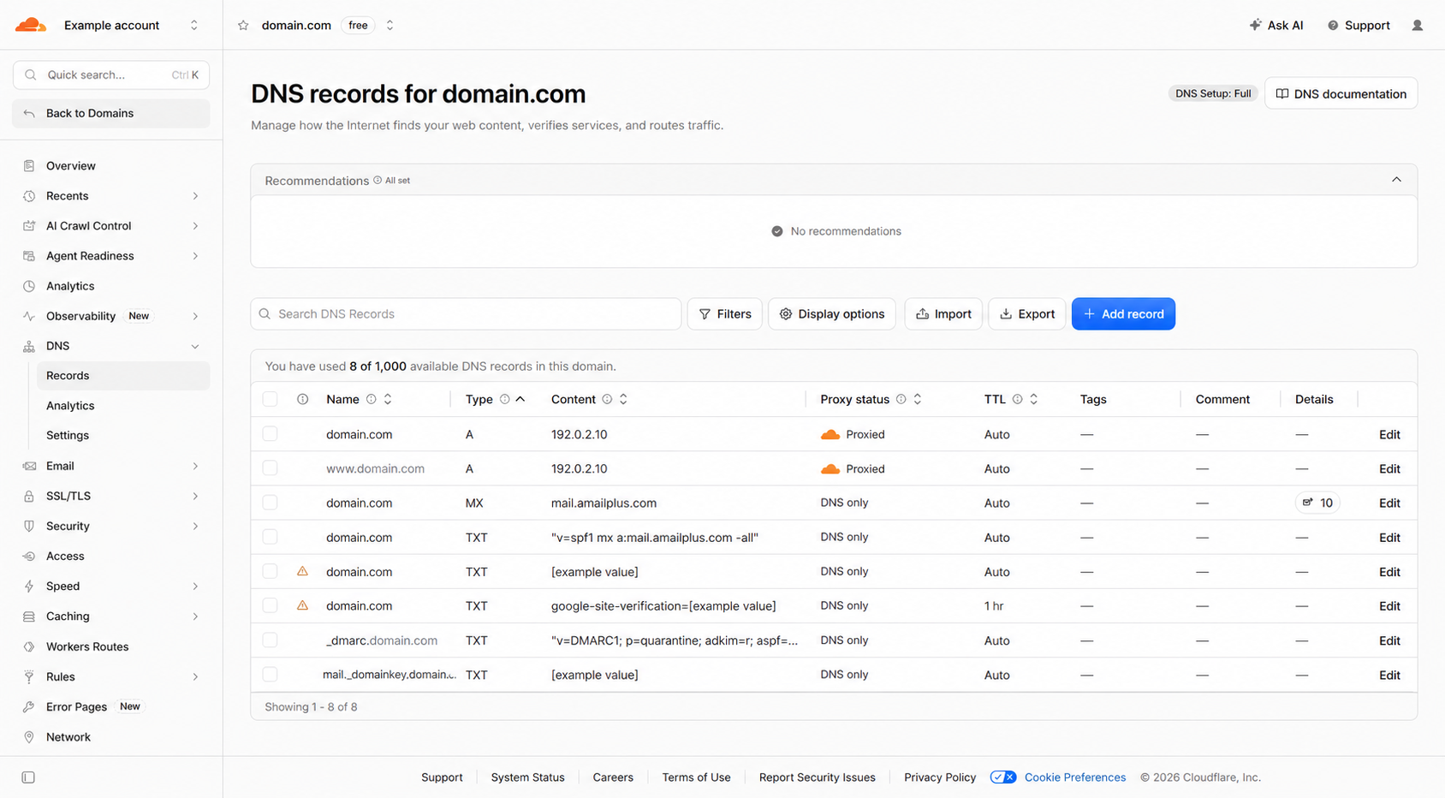Click the Ask AI sparkle button
This screenshot has width=1445, height=798.
coord(1276,26)
